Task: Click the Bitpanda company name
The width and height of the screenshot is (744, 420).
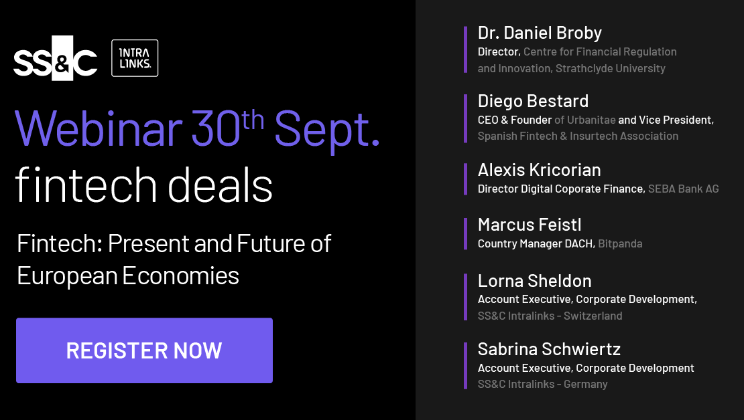Action: click(620, 244)
